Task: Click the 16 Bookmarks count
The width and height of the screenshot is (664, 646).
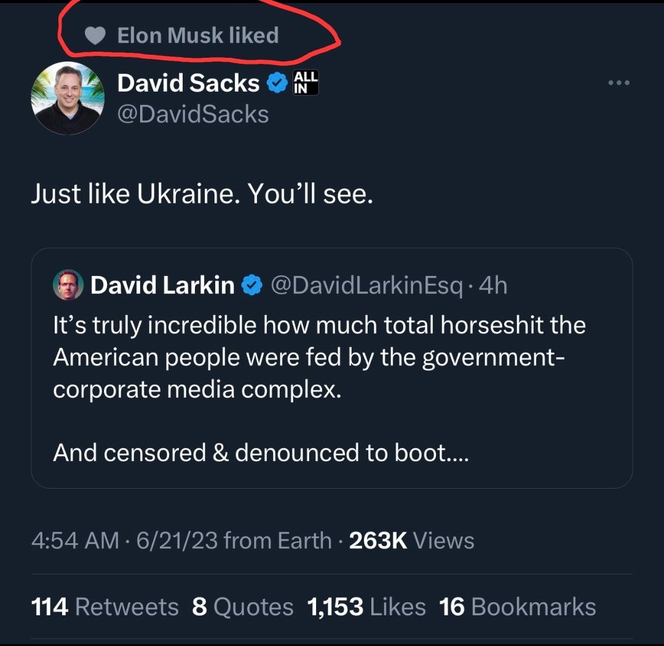Action: [518, 607]
